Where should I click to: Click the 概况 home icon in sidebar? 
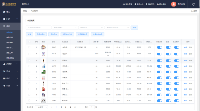(4, 12)
